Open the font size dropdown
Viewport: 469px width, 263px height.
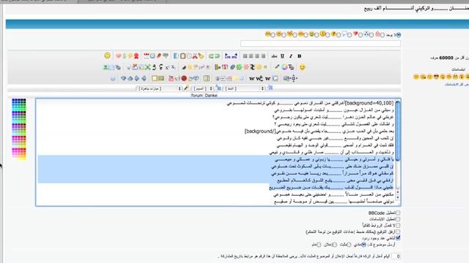pyautogui.click(x=202, y=88)
